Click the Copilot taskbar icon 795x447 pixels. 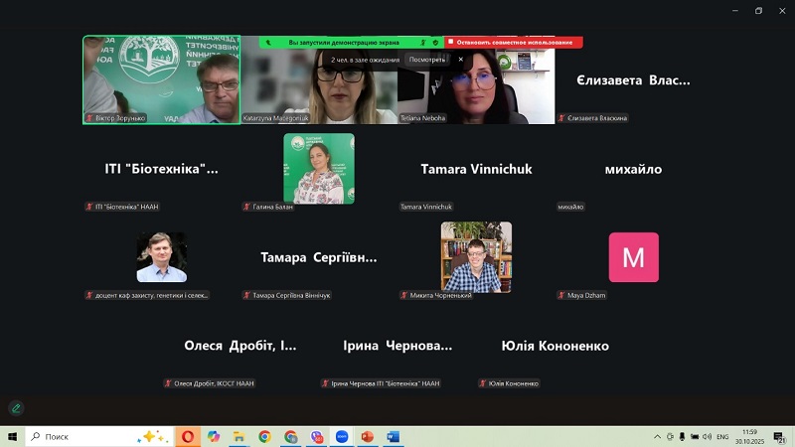tap(213, 436)
